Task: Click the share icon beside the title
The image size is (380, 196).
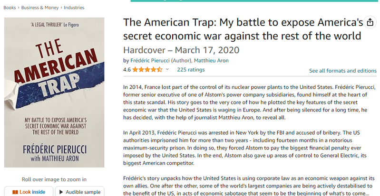Action: point(370,22)
